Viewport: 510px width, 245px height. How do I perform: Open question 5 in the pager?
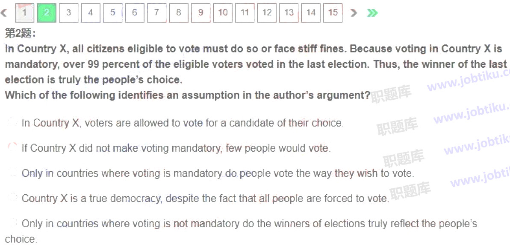click(x=112, y=13)
